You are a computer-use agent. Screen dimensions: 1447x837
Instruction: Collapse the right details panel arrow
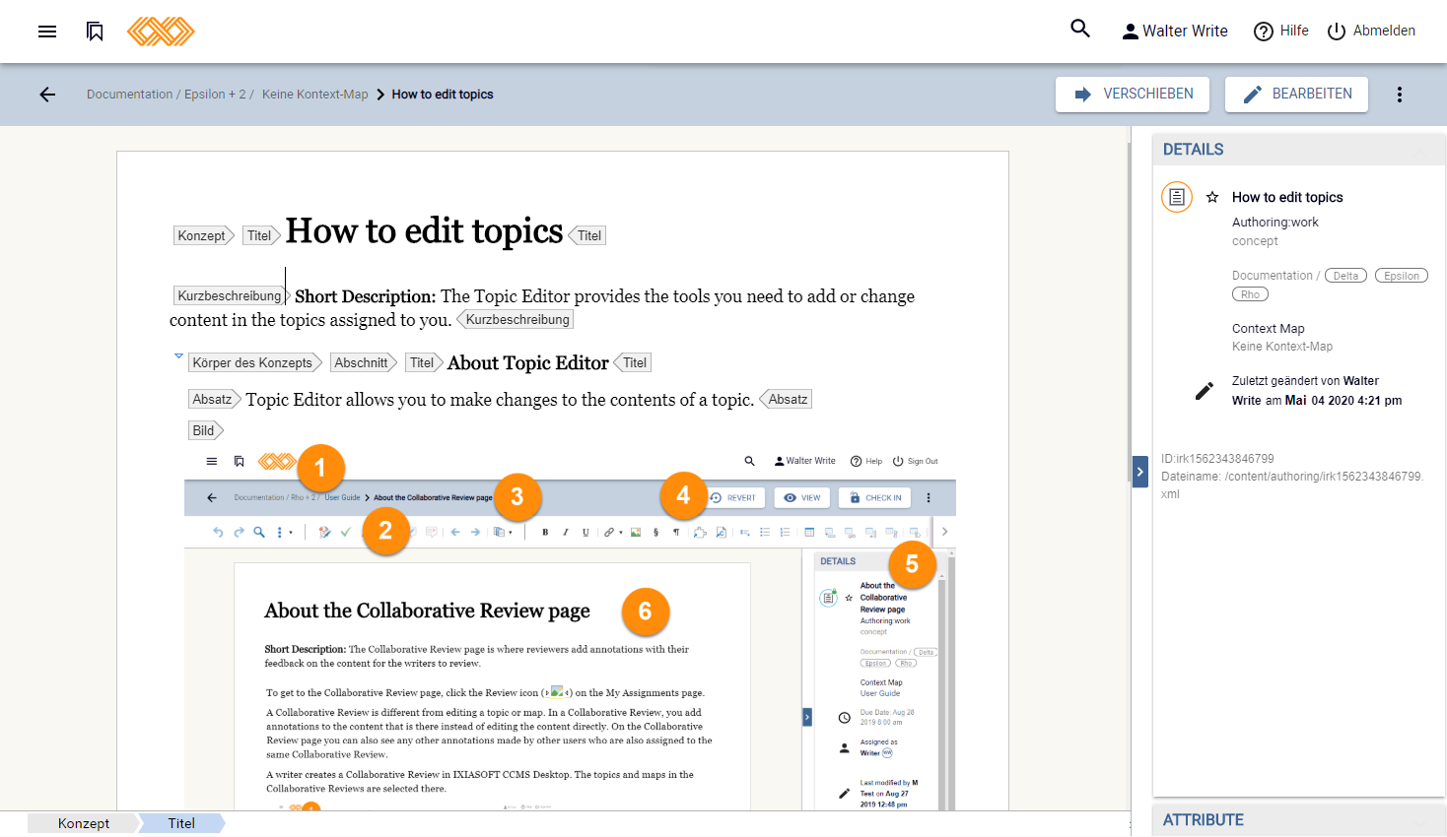tap(1140, 472)
